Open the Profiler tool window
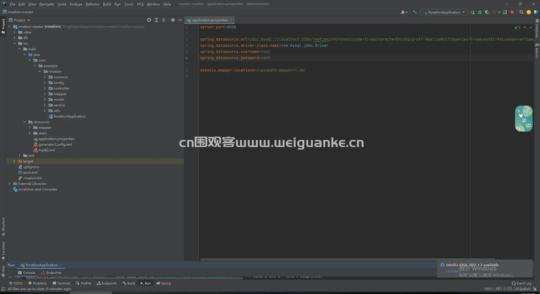540x294 pixels. pos(84,283)
